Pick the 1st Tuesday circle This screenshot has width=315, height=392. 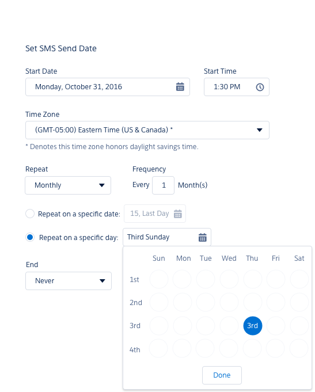(206, 279)
